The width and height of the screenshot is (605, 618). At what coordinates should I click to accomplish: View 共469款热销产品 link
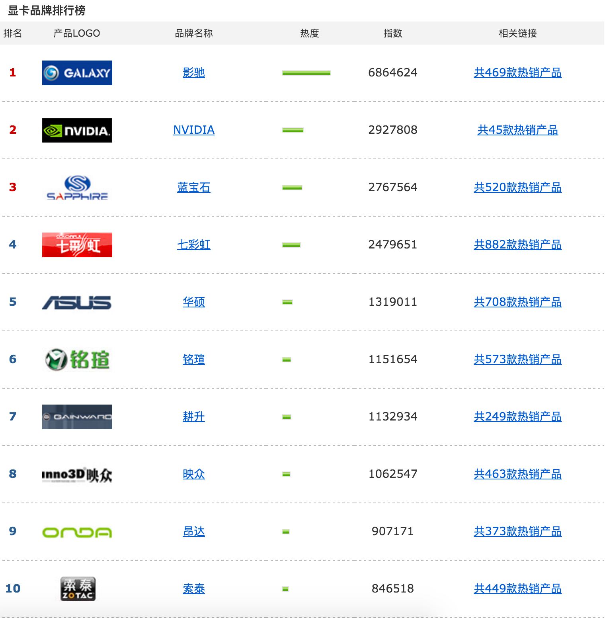point(518,73)
